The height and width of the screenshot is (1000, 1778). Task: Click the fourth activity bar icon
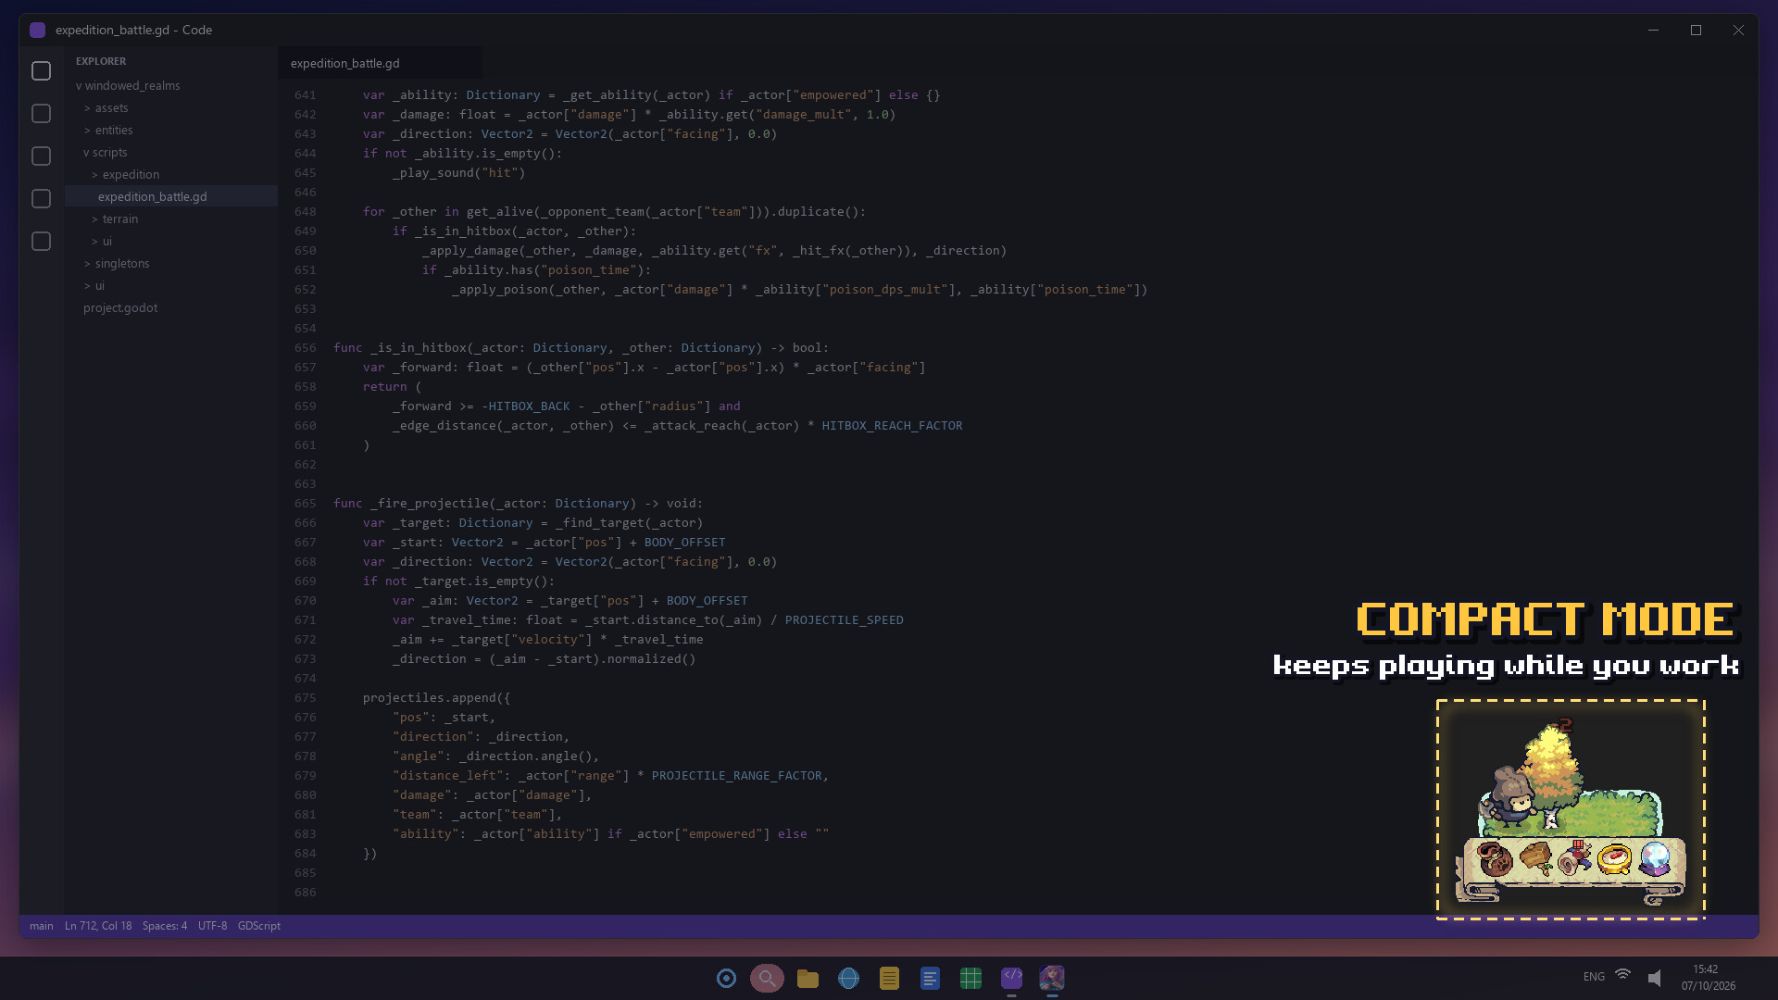41,199
